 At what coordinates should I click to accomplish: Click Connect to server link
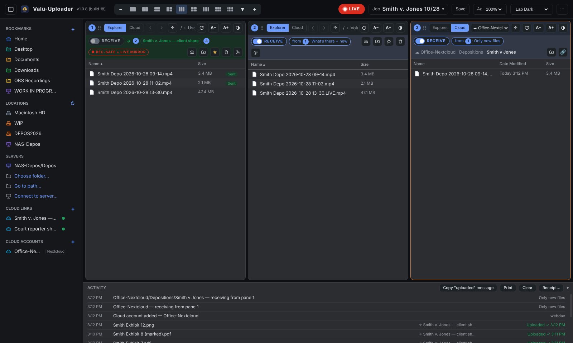(x=36, y=196)
